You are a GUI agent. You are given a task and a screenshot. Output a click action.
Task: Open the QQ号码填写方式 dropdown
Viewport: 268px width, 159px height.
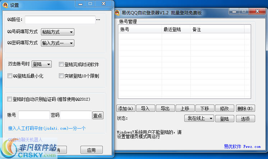pos(57,32)
